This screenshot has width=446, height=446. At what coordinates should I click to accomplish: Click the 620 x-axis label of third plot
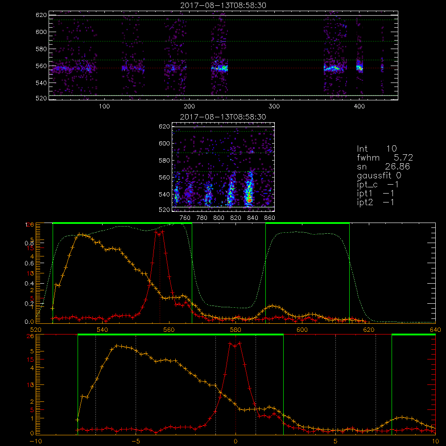[x=369, y=330]
